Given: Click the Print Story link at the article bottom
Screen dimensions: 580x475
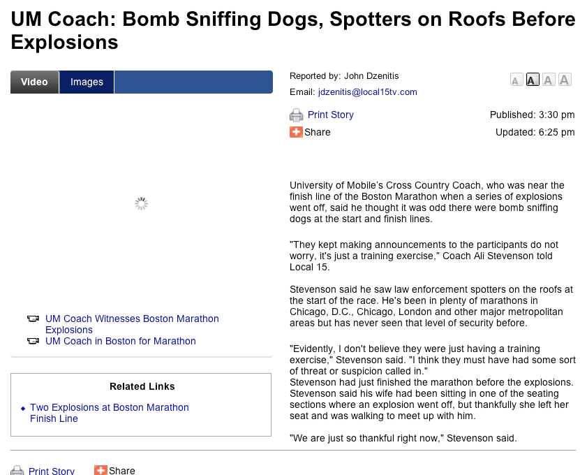Looking at the screenshot, I should click(51, 471).
